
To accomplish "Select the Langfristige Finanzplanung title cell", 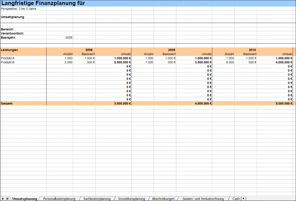I will 43,3.
